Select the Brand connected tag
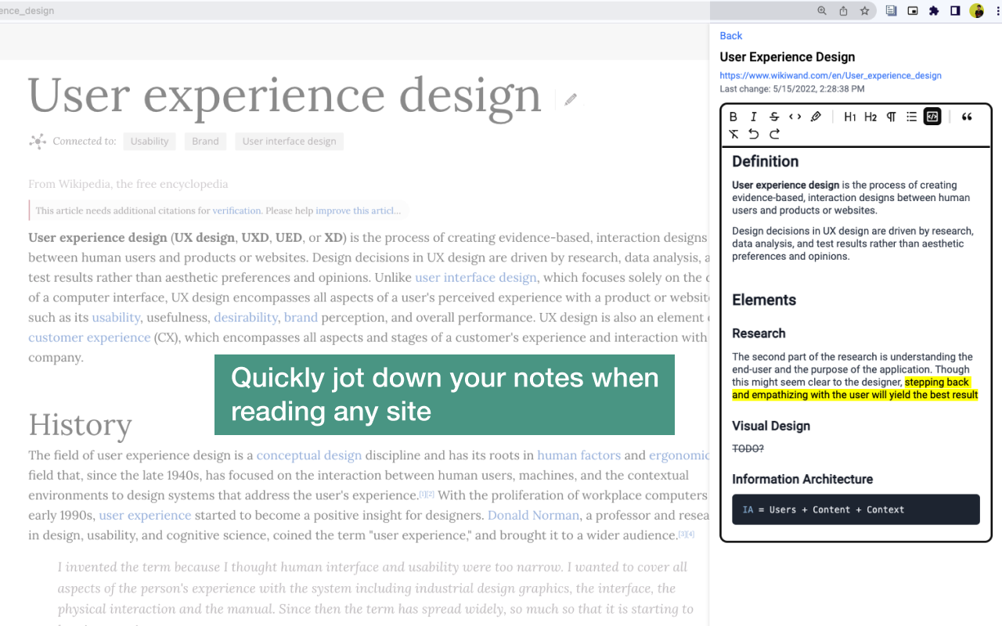Screen dimensions: 1002x626 coord(205,141)
